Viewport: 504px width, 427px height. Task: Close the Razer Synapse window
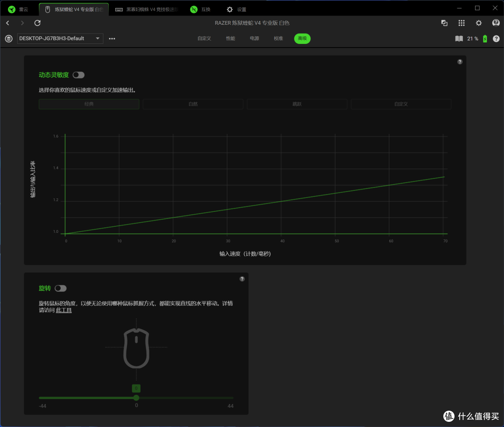tap(495, 8)
